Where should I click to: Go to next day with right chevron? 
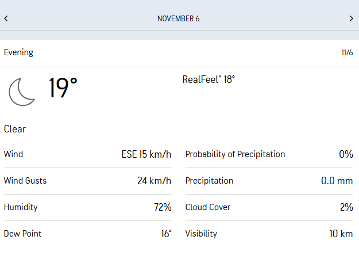tap(352, 18)
